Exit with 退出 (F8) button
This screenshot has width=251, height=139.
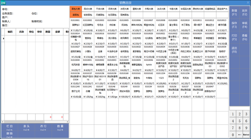[x=235, y=50]
